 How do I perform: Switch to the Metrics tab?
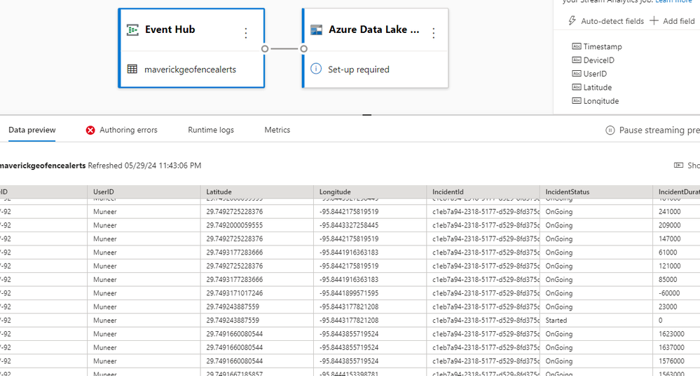pos(277,130)
